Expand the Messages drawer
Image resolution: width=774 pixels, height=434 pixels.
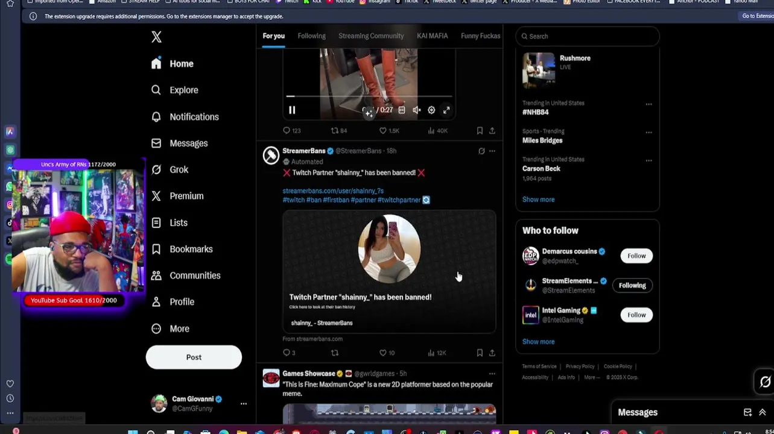763,412
